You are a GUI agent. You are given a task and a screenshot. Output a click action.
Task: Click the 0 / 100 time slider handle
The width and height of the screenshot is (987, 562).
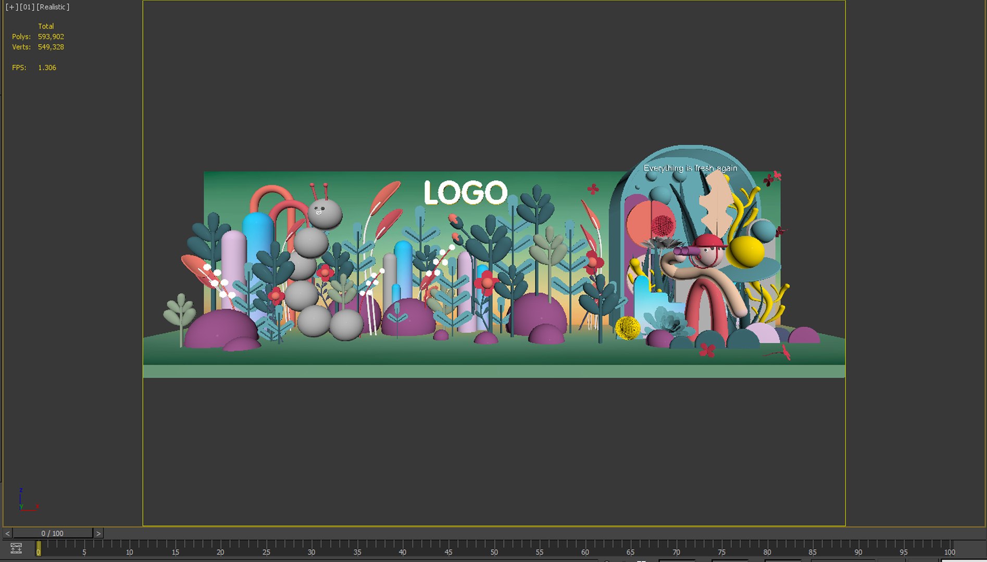point(53,533)
